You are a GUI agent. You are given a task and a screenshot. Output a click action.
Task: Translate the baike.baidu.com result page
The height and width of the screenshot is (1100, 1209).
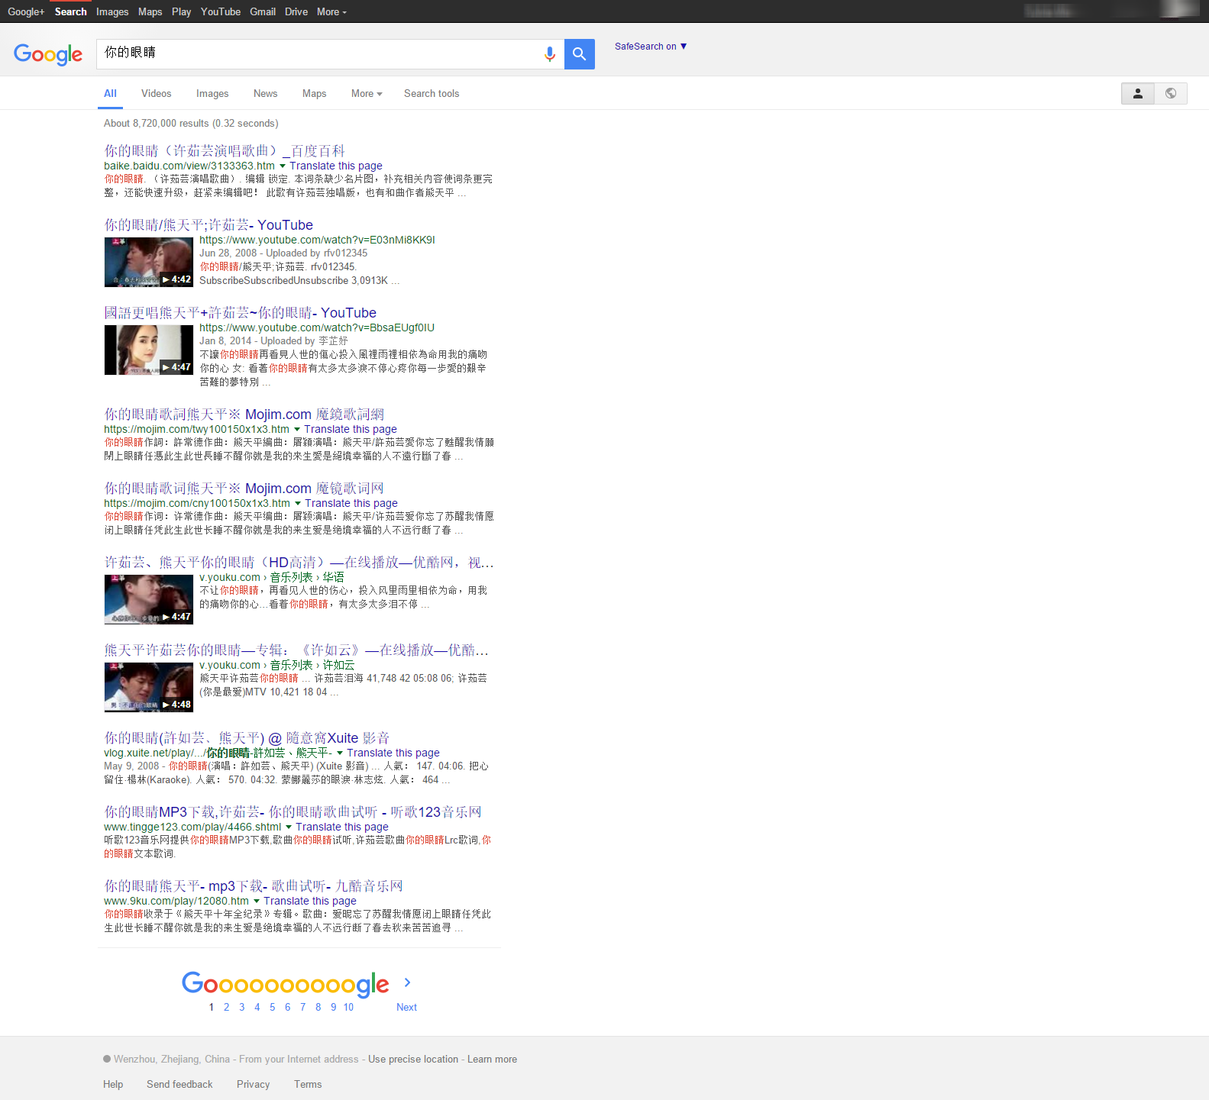tap(336, 166)
